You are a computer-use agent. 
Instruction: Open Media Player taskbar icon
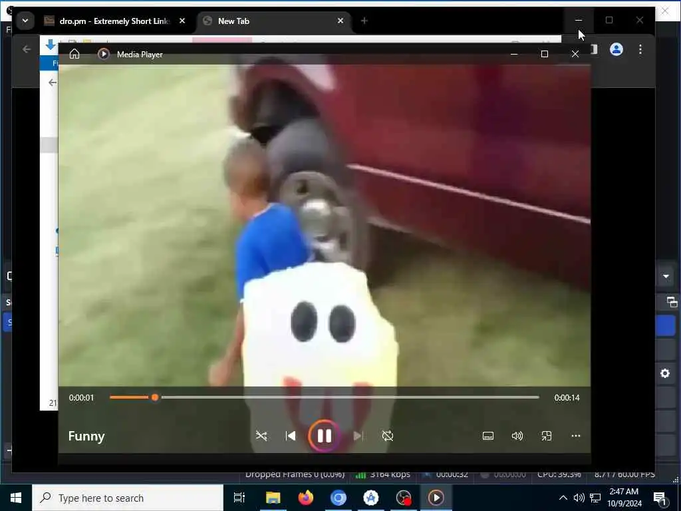pos(436,498)
